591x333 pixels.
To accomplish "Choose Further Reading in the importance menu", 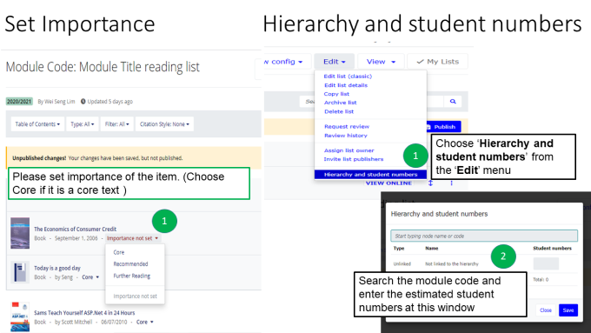I will [131, 276].
